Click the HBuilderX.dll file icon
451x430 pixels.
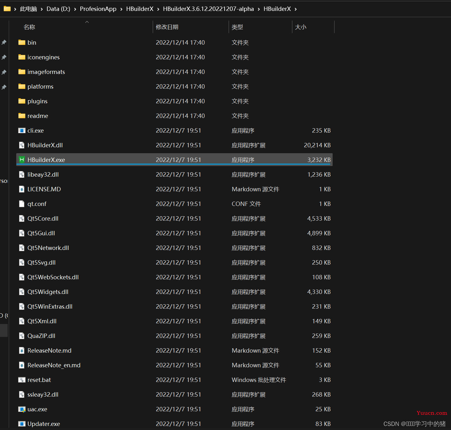pyautogui.click(x=22, y=145)
